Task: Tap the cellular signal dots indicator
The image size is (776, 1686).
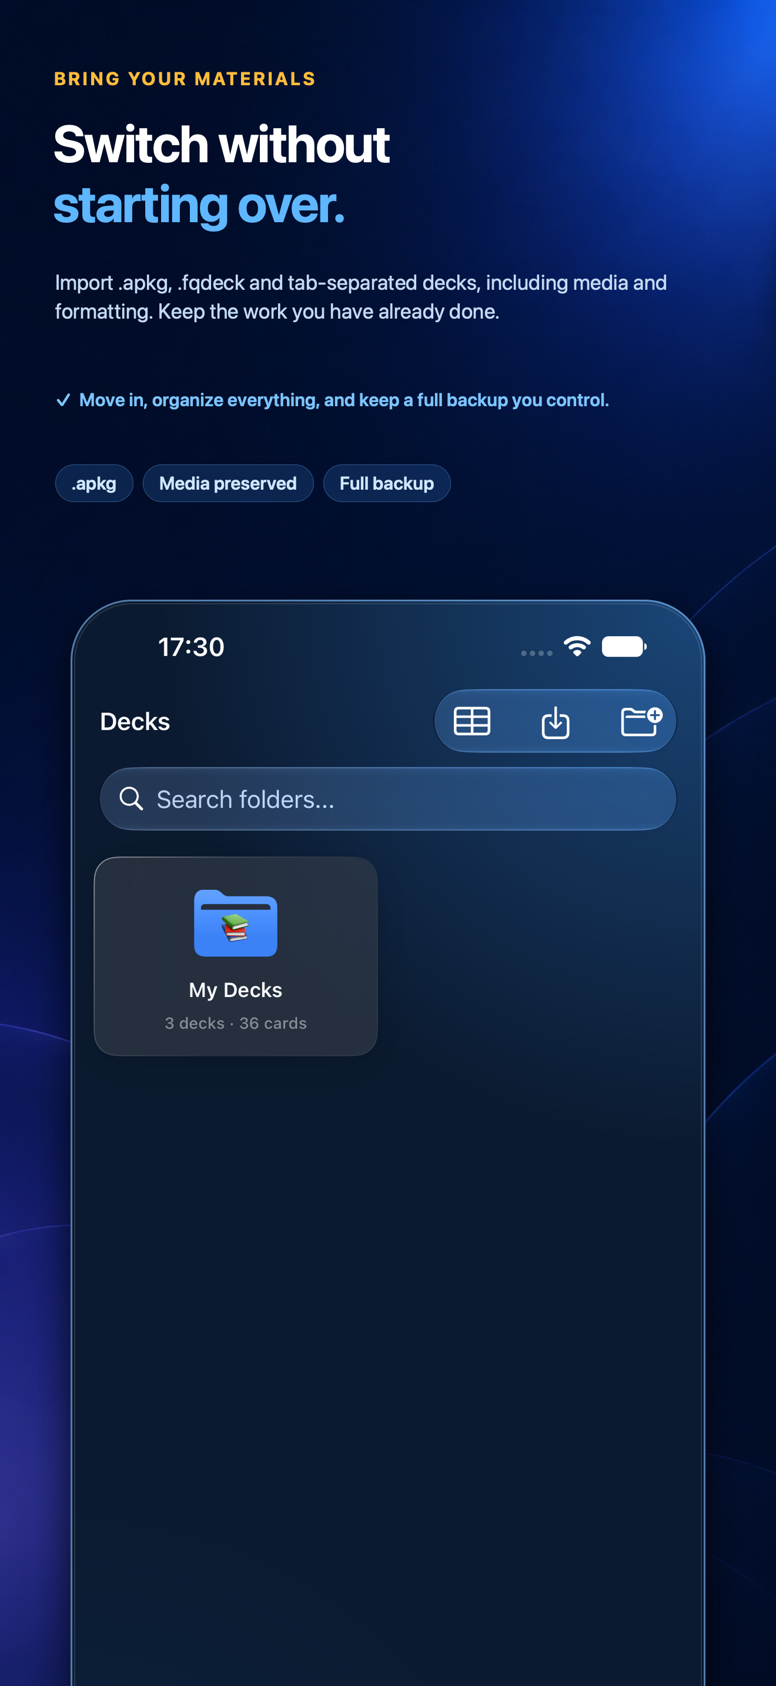Action: (537, 653)
